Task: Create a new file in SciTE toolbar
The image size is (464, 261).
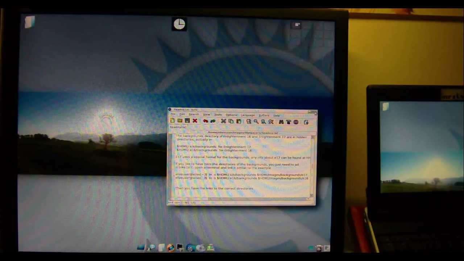Action: point(173,121)
